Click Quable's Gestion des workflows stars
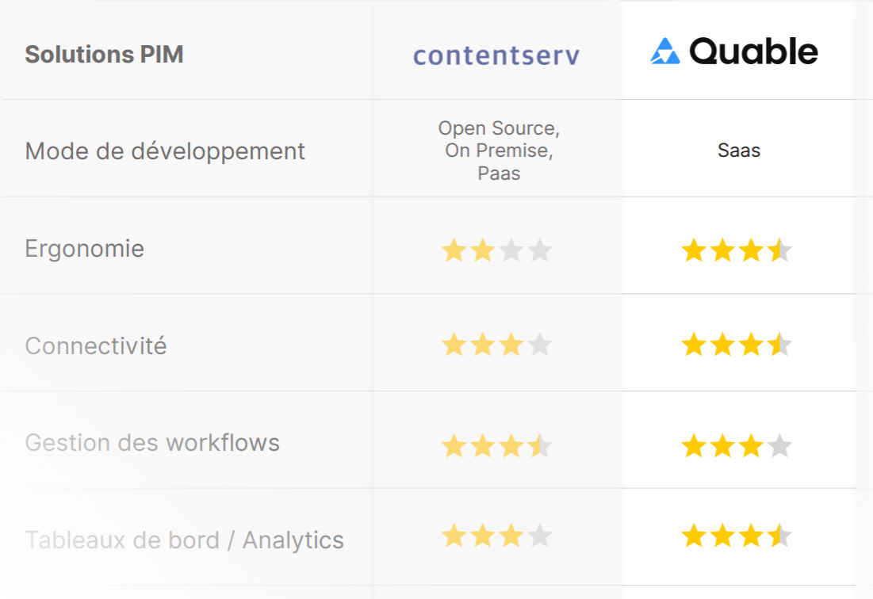 (737, 445)
